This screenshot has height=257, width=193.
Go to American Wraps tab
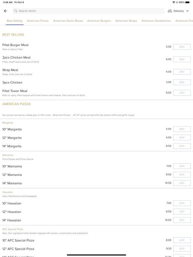tap(126, 21)
